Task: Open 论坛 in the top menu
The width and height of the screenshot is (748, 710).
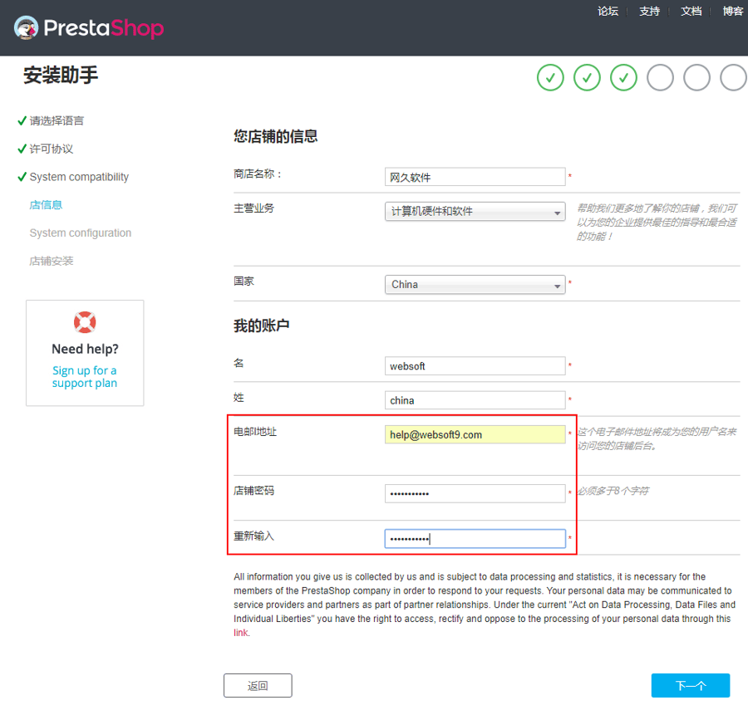Action: click(608, 12)
